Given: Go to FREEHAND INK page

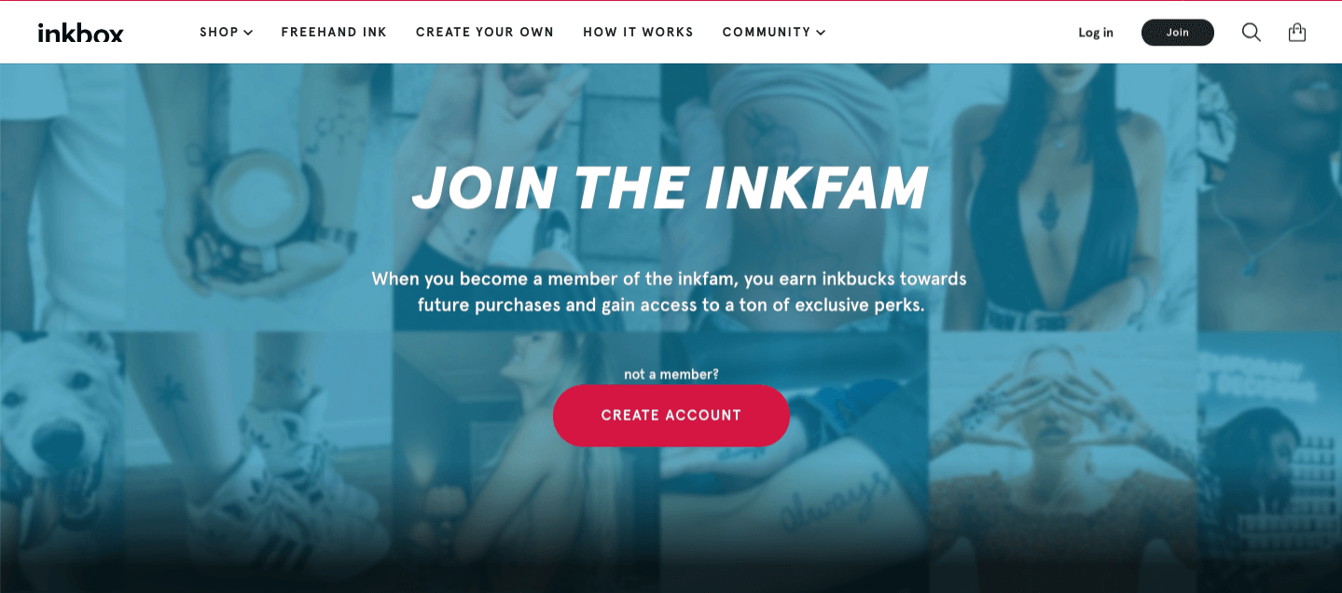Looking at the screenshot, I should coord(334,32).
